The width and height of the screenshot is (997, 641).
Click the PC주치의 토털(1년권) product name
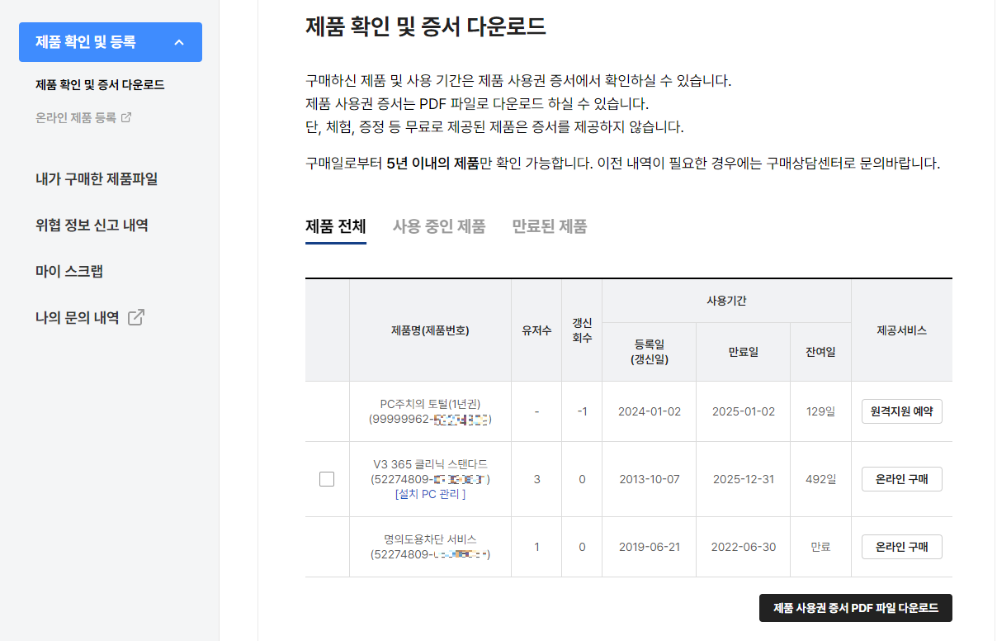click(x=430, y=404)
